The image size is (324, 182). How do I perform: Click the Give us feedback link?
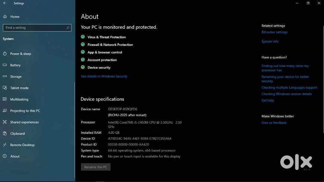274,123
